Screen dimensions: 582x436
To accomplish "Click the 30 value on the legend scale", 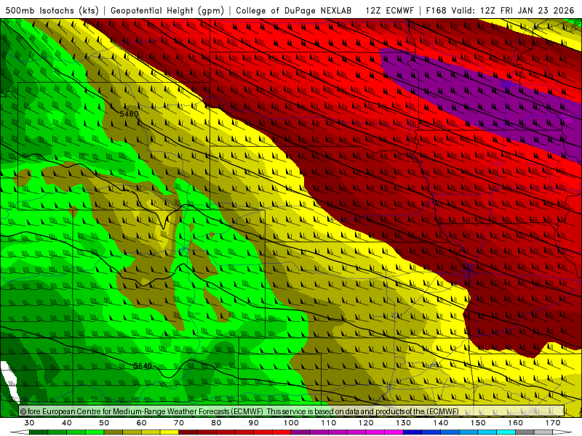I will click(29, 423).
